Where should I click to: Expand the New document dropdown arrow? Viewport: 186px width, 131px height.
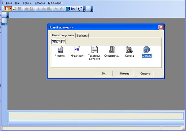[x=10, y=9]
